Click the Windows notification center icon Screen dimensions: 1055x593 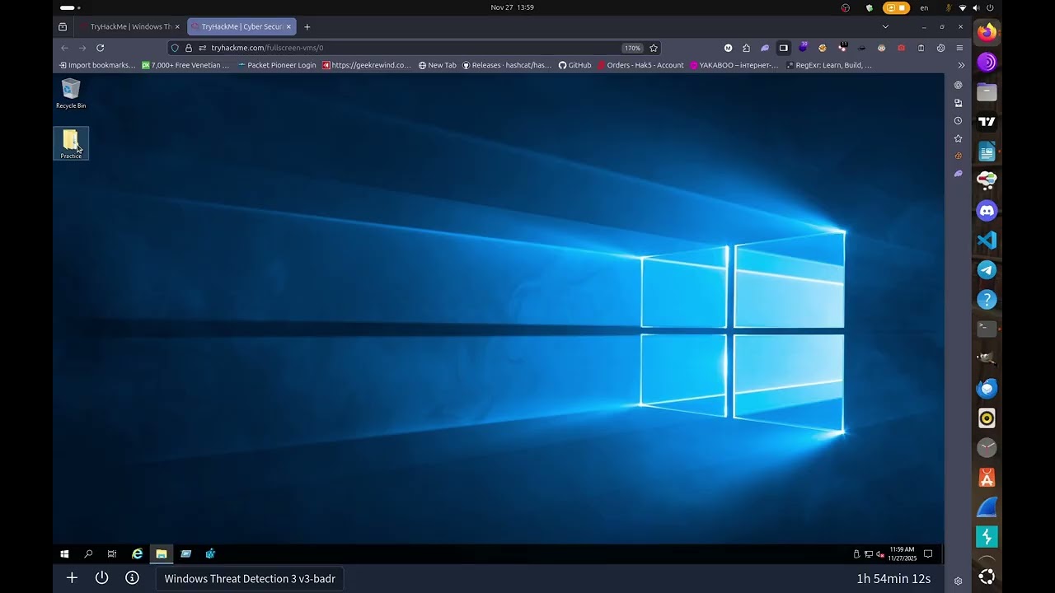click(927, 554)
